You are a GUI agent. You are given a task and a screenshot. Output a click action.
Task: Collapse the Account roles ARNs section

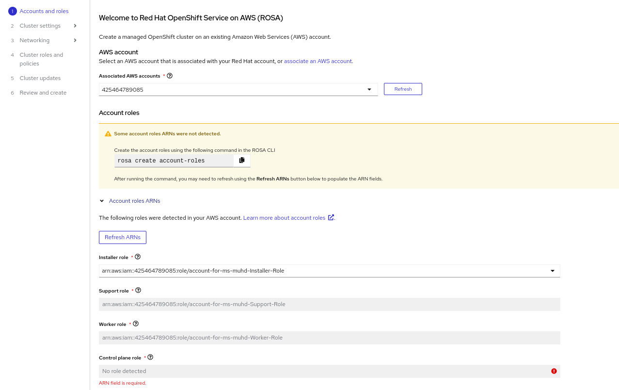(x=102, y=201)
